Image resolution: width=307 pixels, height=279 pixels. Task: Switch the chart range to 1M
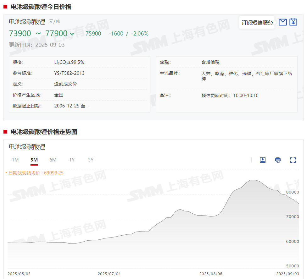15,160
